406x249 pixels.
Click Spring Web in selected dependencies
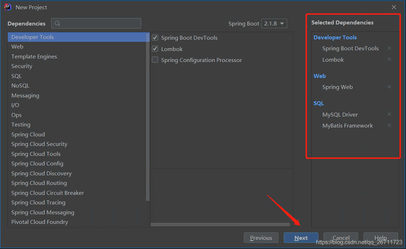337,87
